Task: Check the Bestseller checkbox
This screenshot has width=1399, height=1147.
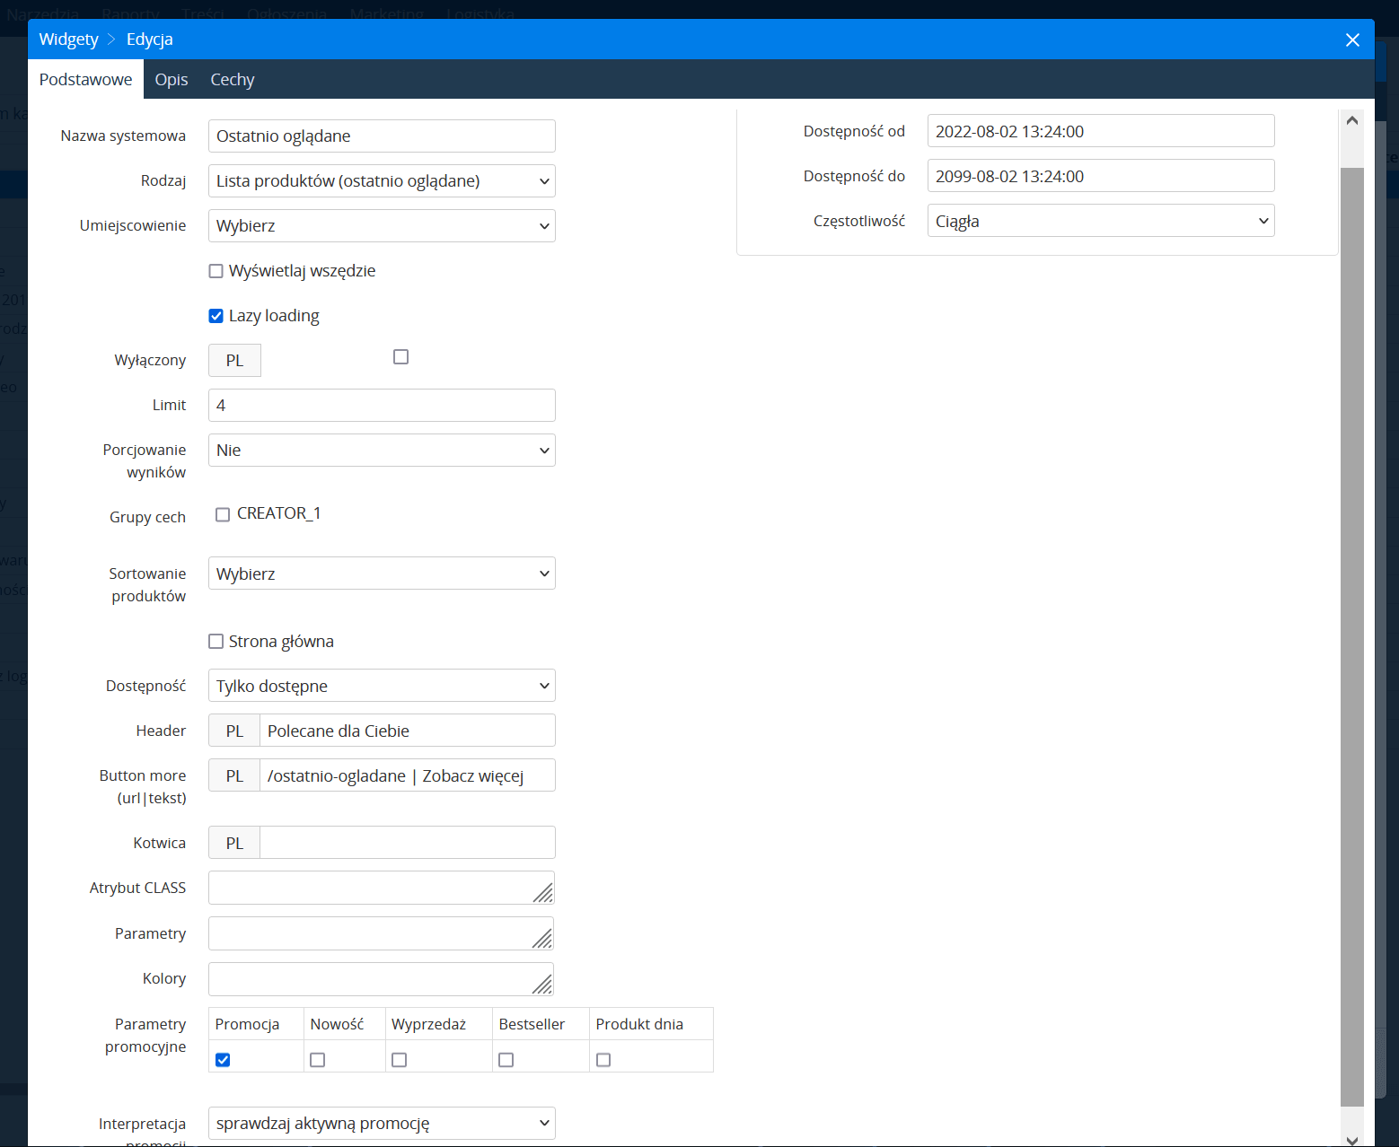Action: [506, 1060]
